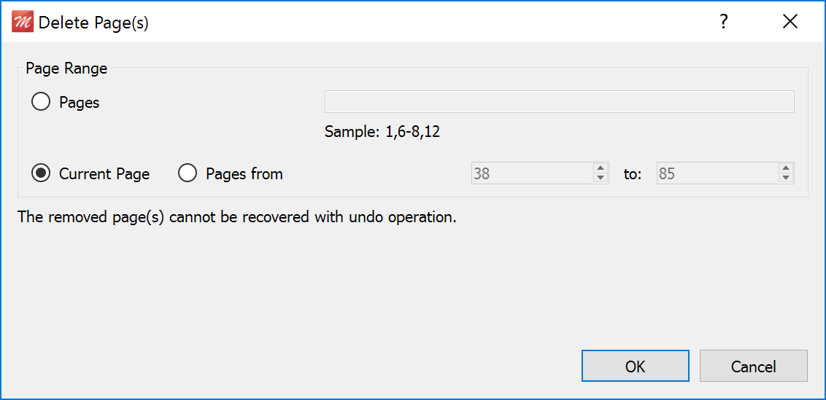Viewport: 826px width, 400px height.
Task: Increase the ending page 85 with up arrow
Action: click(x=785, y=168)
